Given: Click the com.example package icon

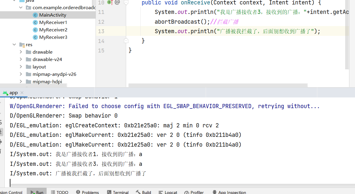Looking at the screenshot, I should point(28,8).
